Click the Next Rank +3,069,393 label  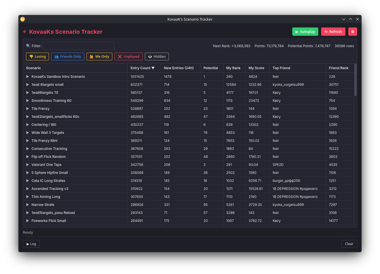click(x=232, y=46)
